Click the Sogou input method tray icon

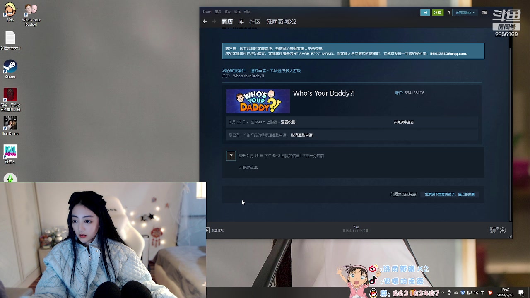(x=490, y=293)
